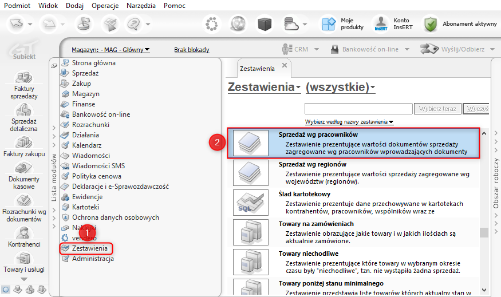The width and height of the screenshot is (501, 297).
Task: Open the Podmiot menu
Action: click(17, 5)
